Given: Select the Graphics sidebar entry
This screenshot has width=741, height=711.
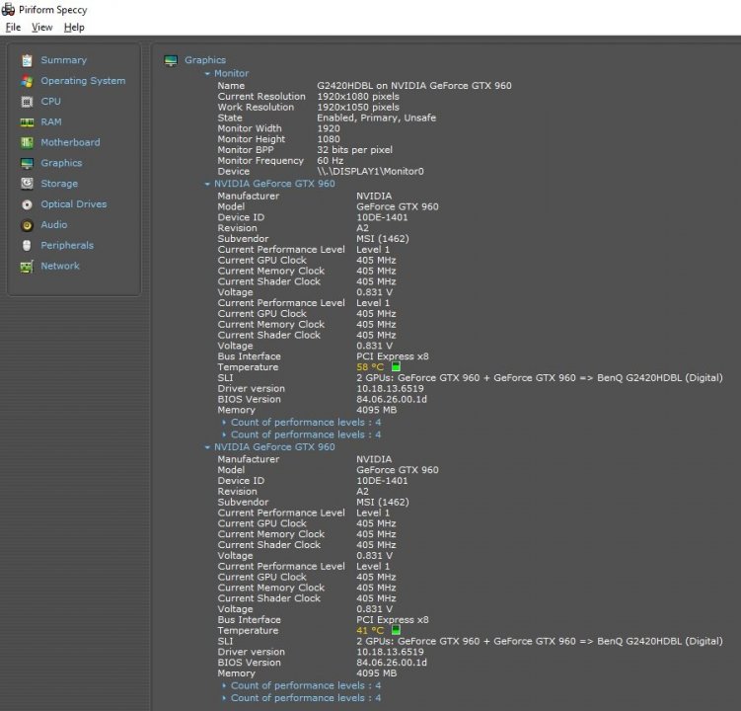Looking at the screenshot, I should 61,163.
